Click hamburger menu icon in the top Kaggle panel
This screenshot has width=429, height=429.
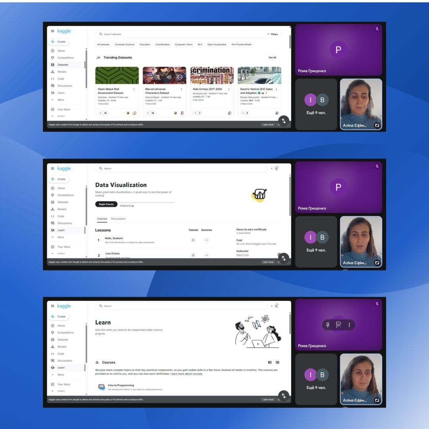click(52, 31)
